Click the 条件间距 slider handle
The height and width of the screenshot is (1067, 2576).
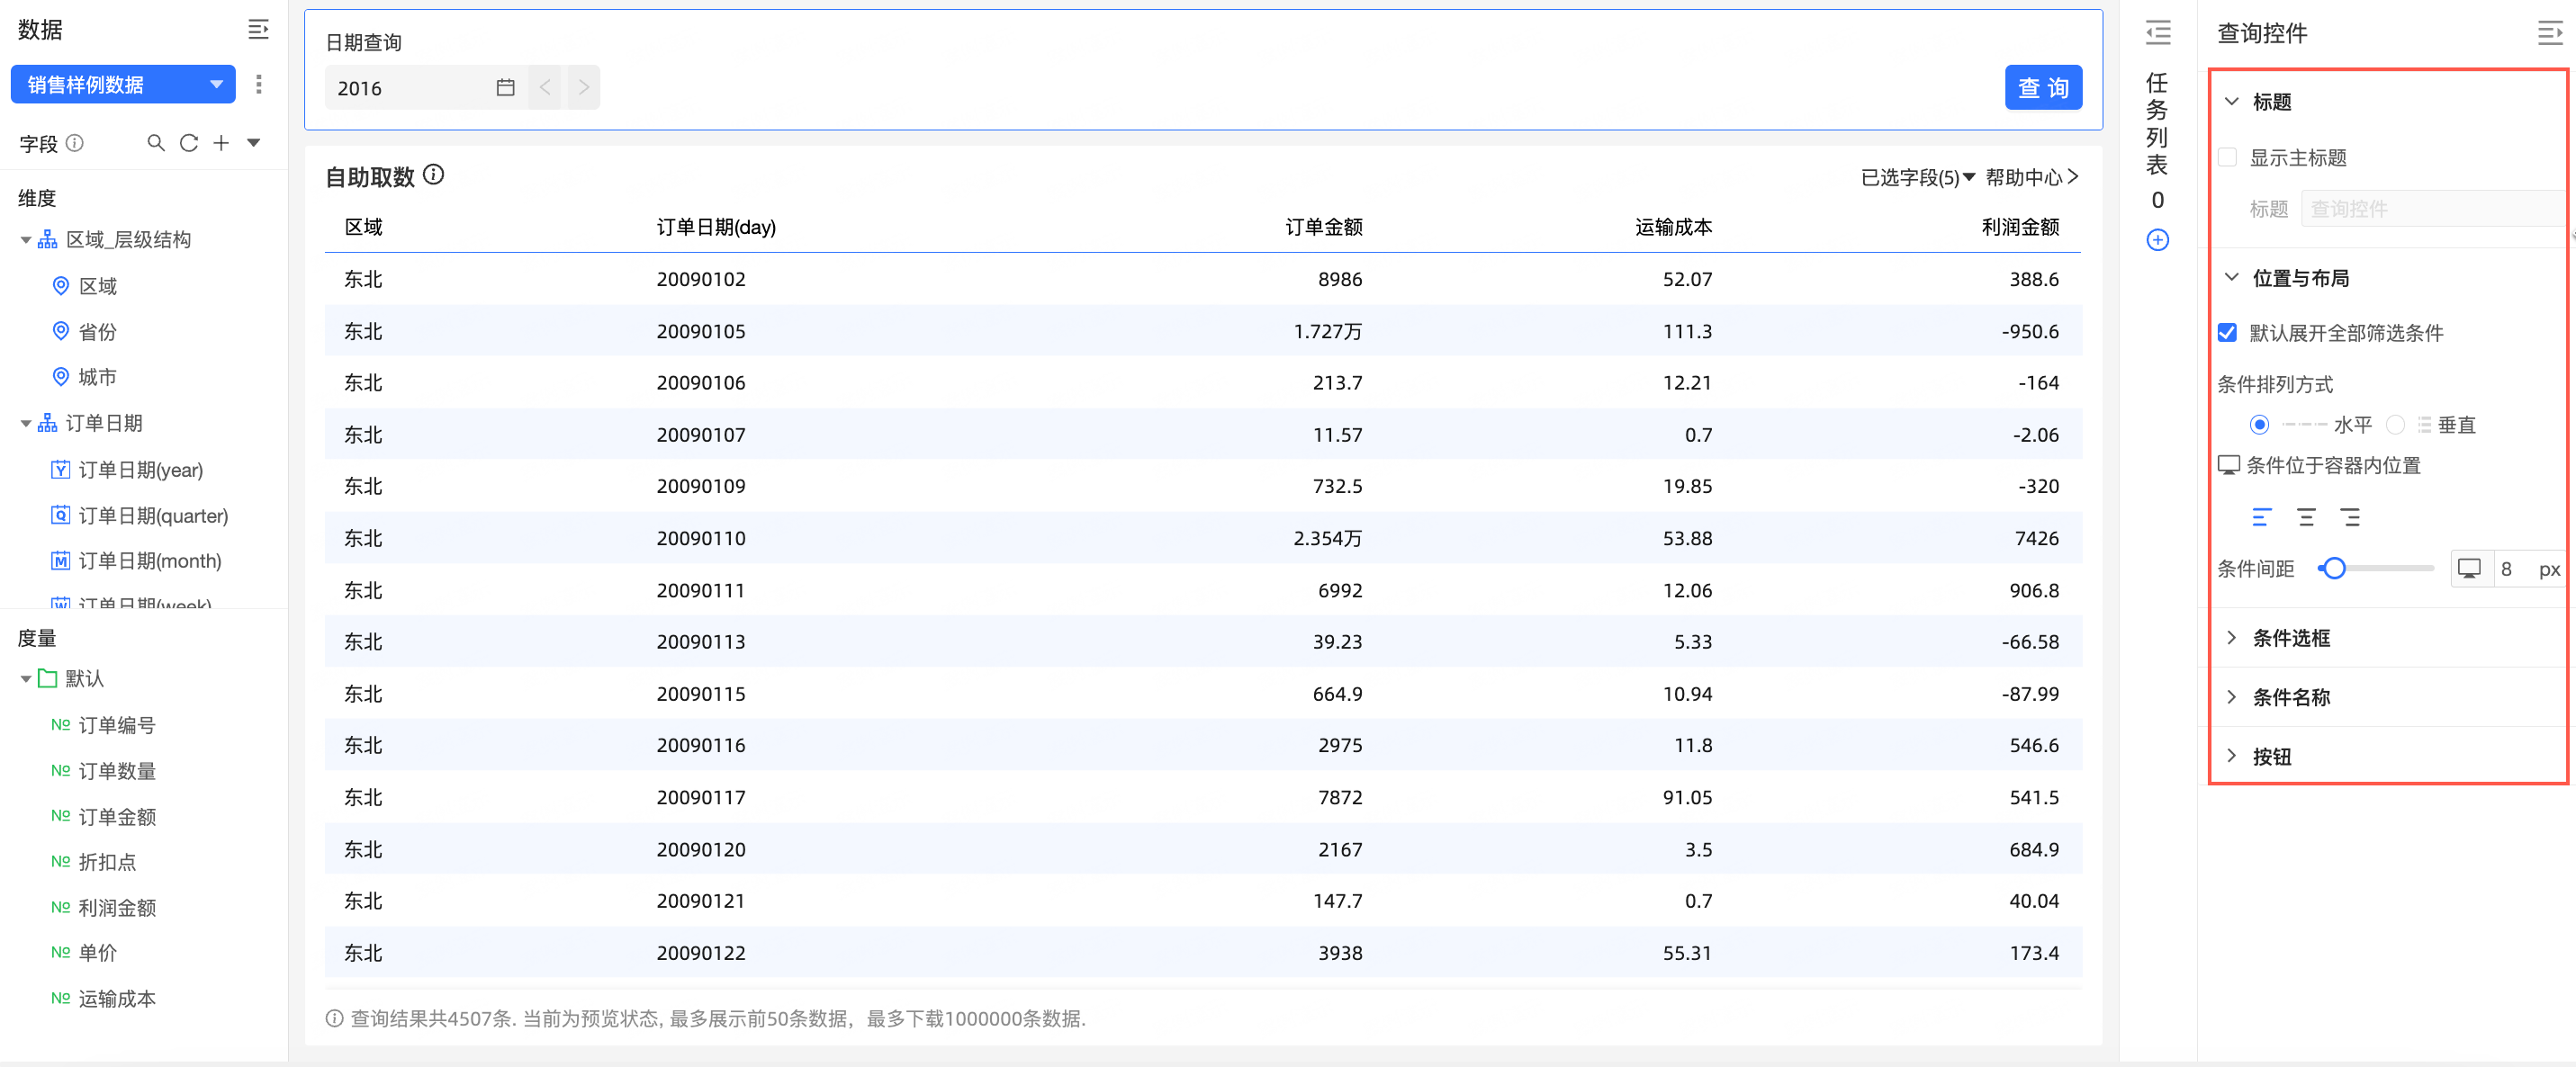[2333, 569]
